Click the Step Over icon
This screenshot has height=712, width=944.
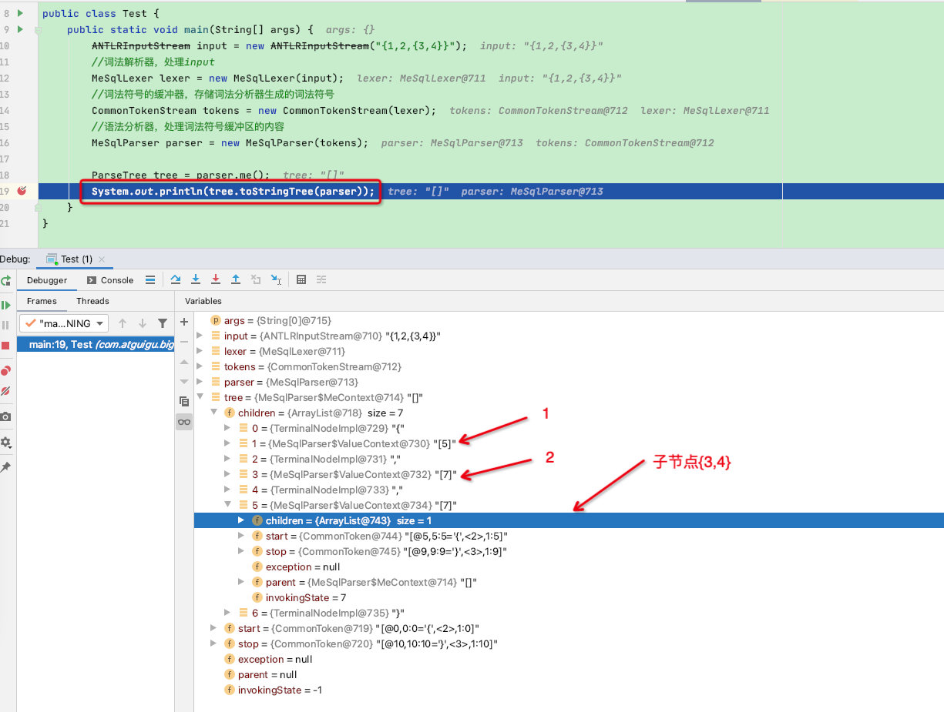pyautogui.click(x=176, y=280)
